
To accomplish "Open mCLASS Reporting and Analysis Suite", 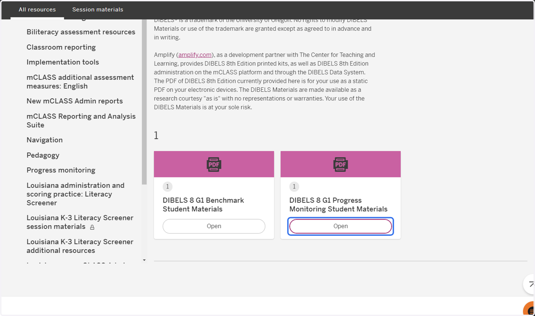I will click(81, 120).
